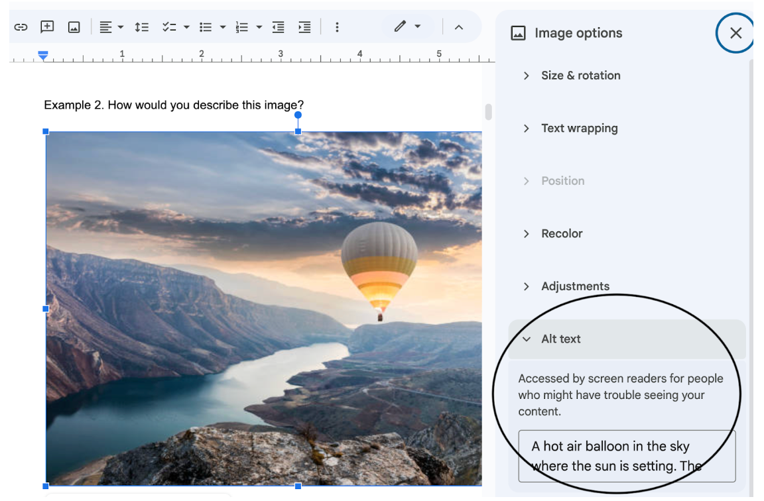Open the Line spacing icon
The image size is (764, 501).
(141, 27)
